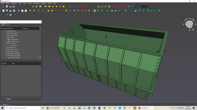
Task: Open the Affichage menu
Action: pos(14,3)
